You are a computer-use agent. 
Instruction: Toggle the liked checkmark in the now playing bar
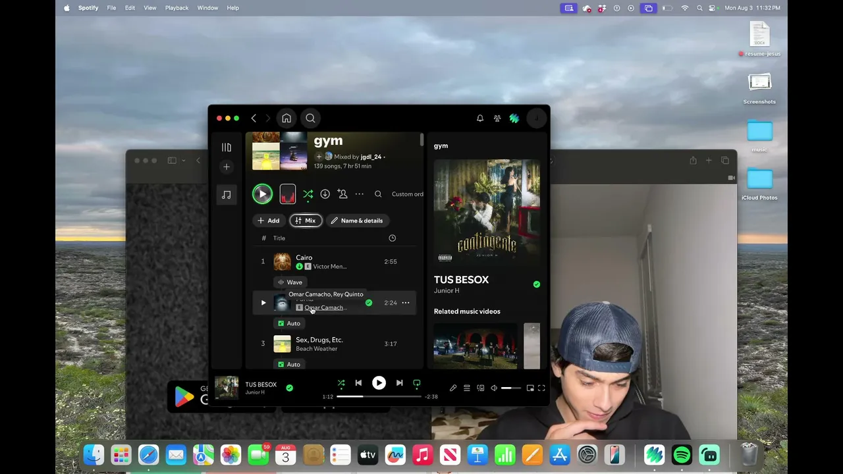pyautogui.click(x=289, y=388)
